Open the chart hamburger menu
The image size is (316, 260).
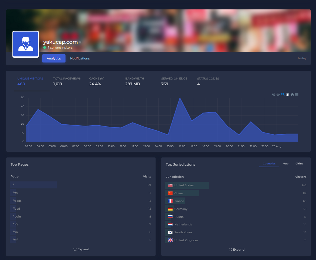pyautogui.click(x=297, y=94)
